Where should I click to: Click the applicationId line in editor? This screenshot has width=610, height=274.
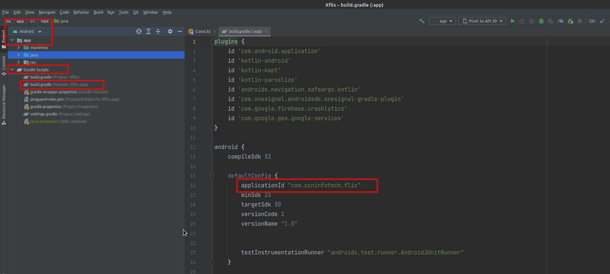[301, 185]
